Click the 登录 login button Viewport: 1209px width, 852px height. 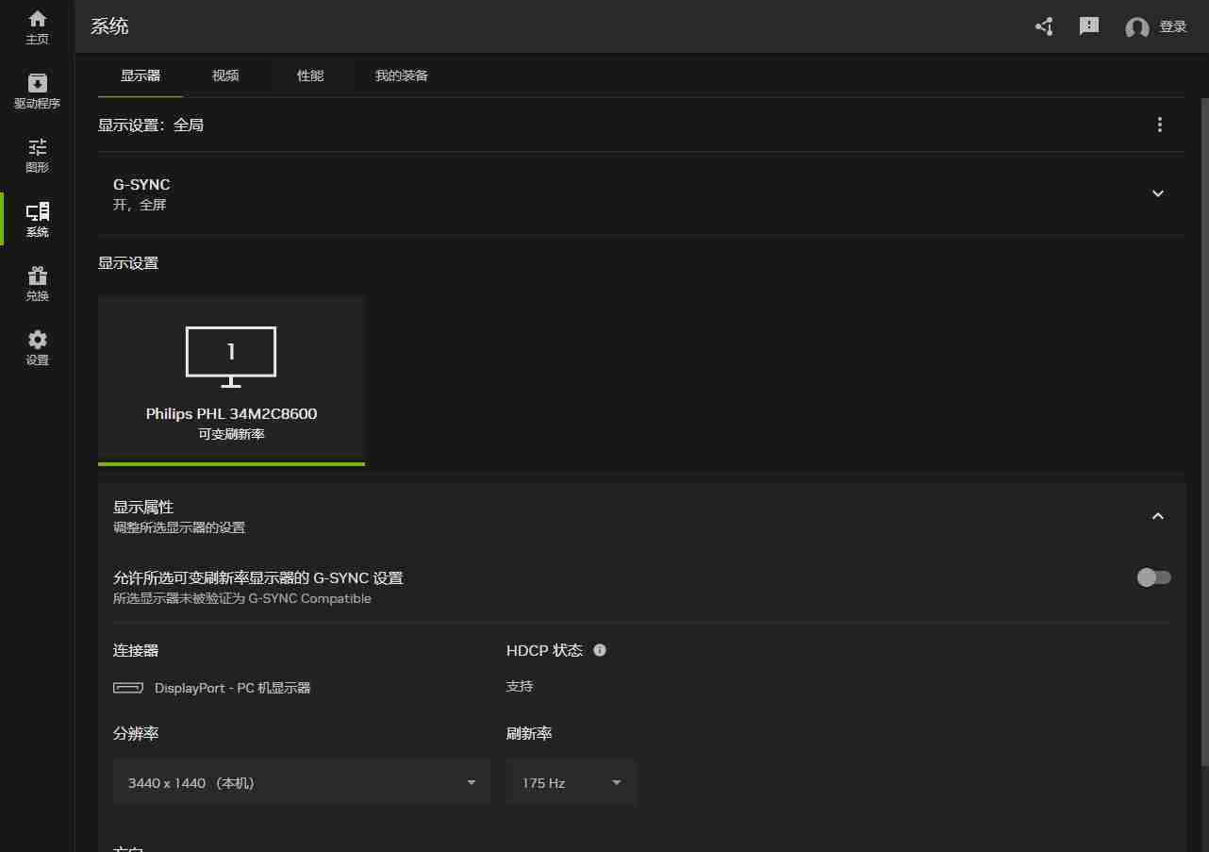click(1173, 26)
